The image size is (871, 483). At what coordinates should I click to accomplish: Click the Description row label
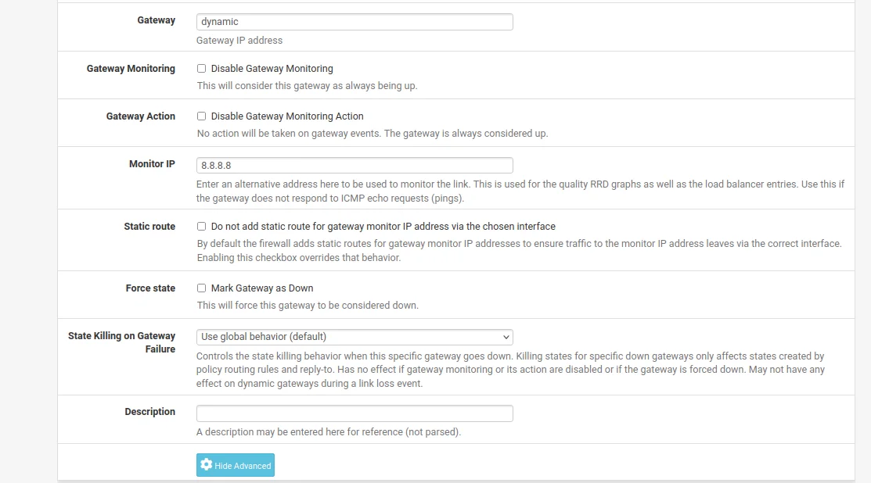149,412
